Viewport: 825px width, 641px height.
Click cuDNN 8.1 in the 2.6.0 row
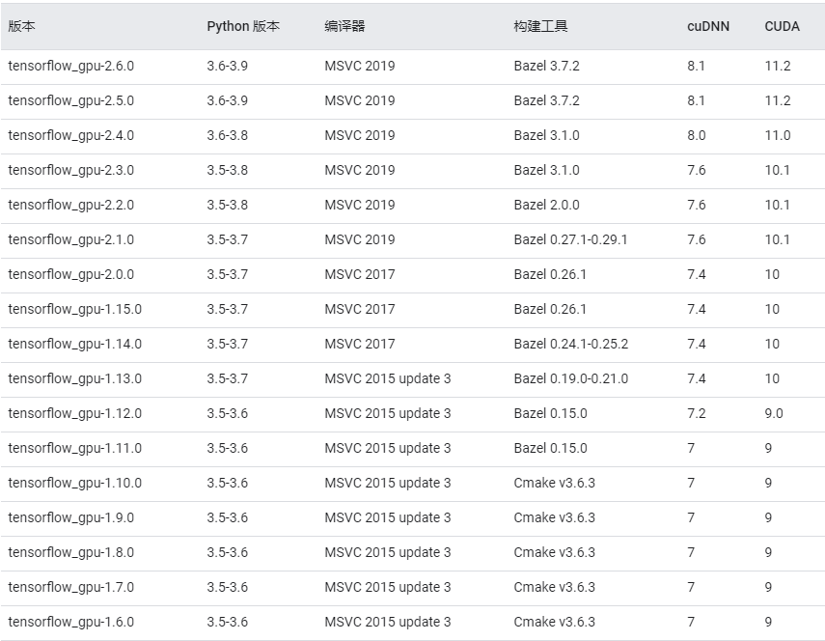pyautogui.click(x=696, y=66)
